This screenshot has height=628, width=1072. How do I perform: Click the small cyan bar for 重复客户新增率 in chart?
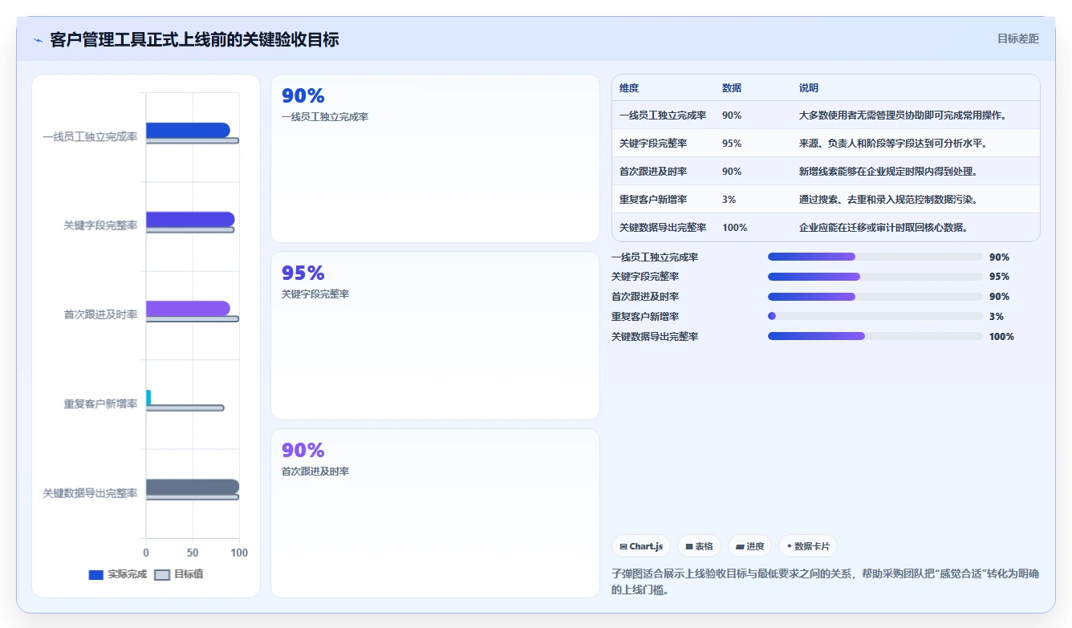click(x=148, y=397)
